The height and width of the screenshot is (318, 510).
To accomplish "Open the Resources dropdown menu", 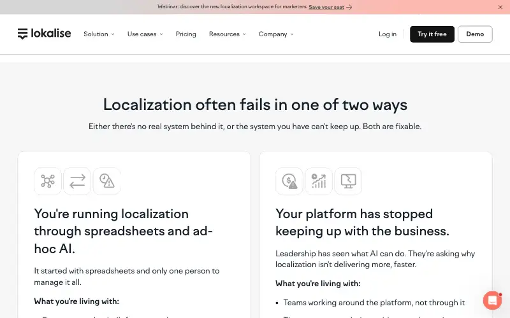I will (x=228, y=34).
